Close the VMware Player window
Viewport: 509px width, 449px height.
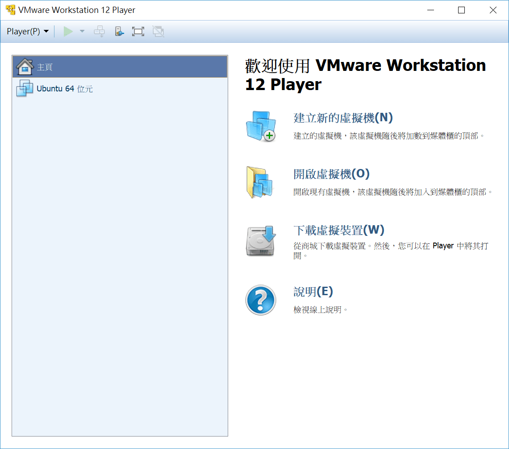pos(493,10)
